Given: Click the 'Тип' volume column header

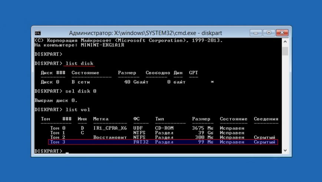Looking at the screenshot, I should point(160,119).
